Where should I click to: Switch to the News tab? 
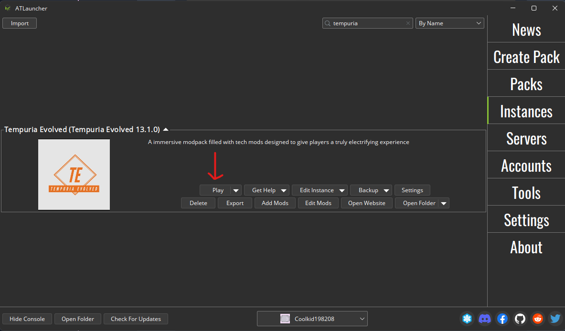(526, 30)
